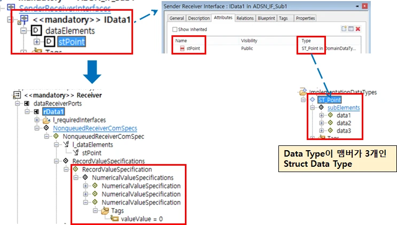
Task: Expand the stPoint node in tree
Action: tap(37, 42)
